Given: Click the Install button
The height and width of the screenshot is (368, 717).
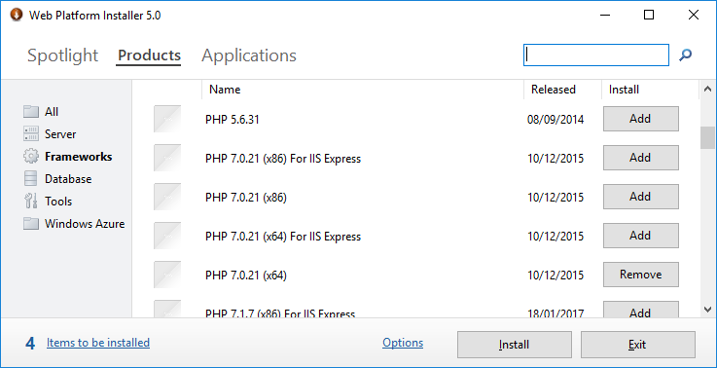Looking at the screenshot, I should [515, 345].
